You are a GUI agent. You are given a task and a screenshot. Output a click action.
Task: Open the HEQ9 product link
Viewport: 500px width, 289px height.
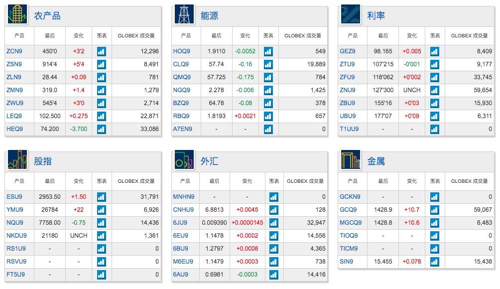point(14,129)
